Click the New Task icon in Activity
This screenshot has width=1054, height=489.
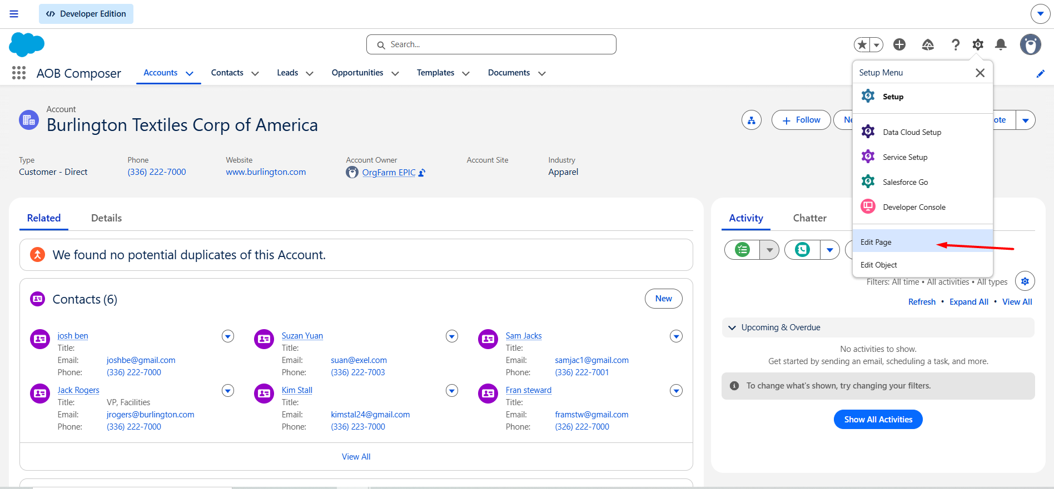(x=743, y=250)
